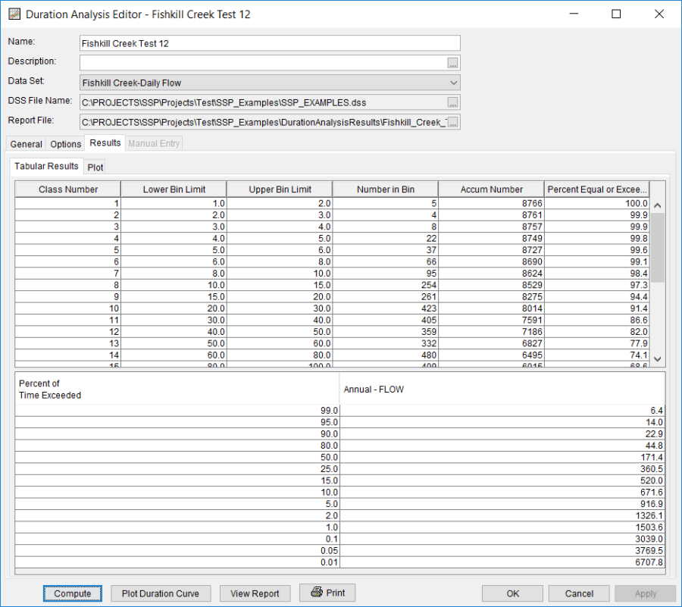
Task: Select Accum Number cell 7186
Action: point(492,332)
